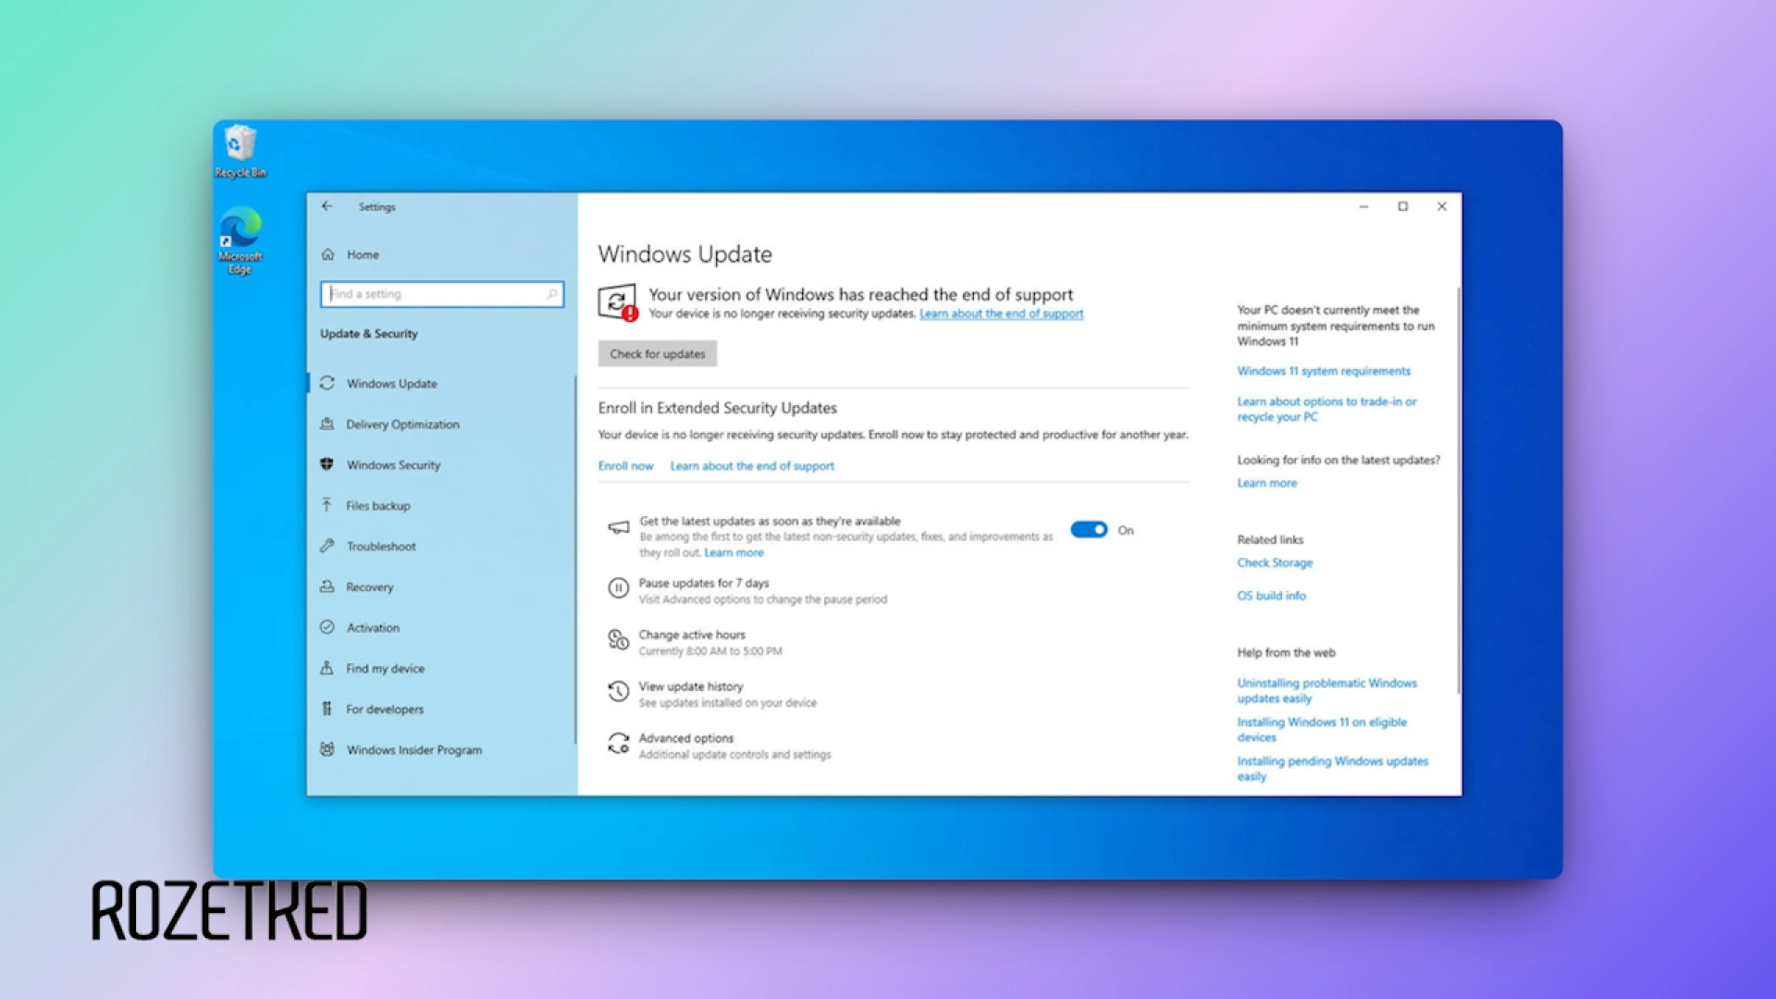Open Installing pending Windows updates link
The width and height of the screenshot is (1776, 999).
1333,768
